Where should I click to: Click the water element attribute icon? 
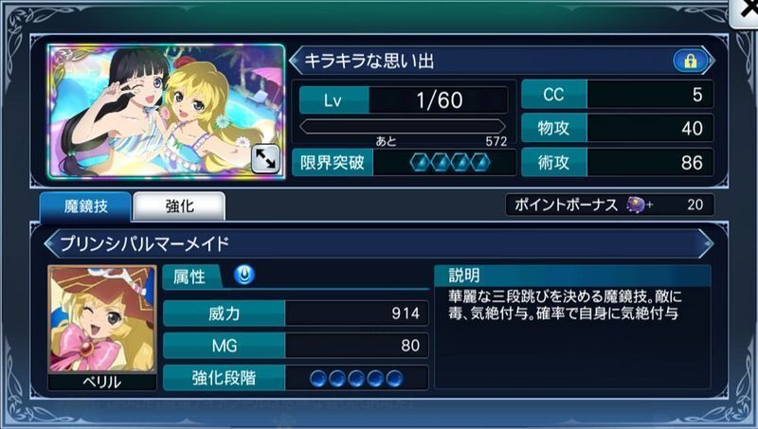[244, 275]
